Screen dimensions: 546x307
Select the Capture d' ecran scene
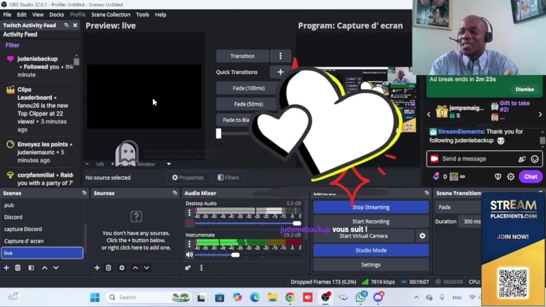(x=42, y=241)
